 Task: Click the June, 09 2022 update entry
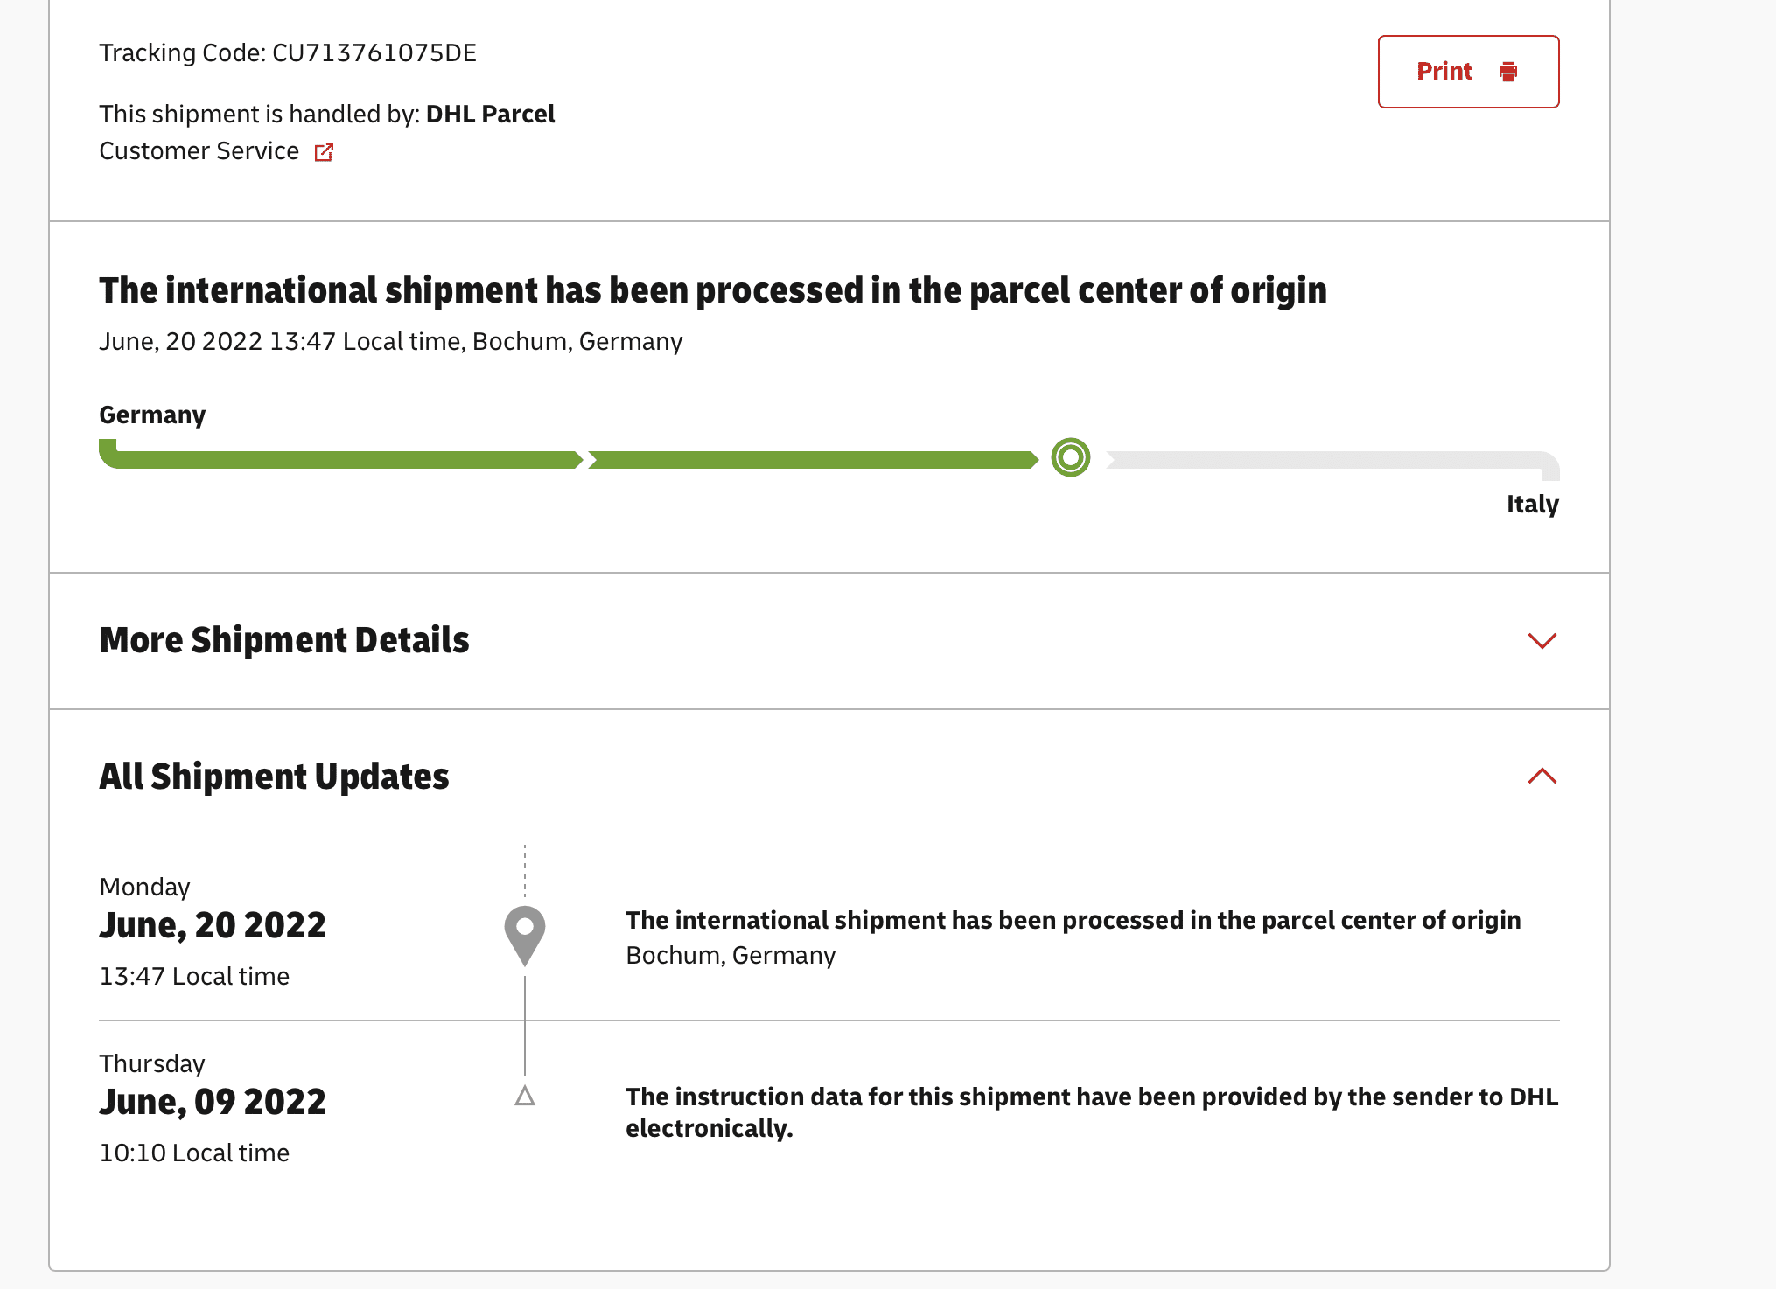[213, 1102]
